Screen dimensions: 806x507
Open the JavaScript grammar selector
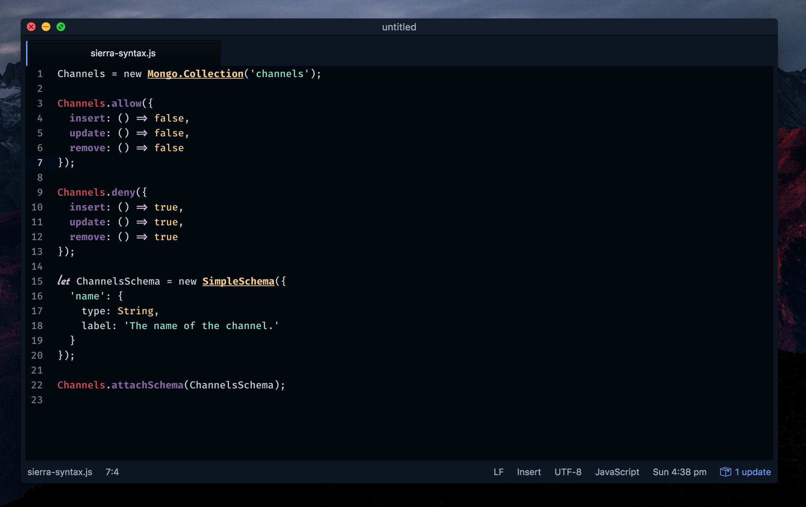[617, 472]
